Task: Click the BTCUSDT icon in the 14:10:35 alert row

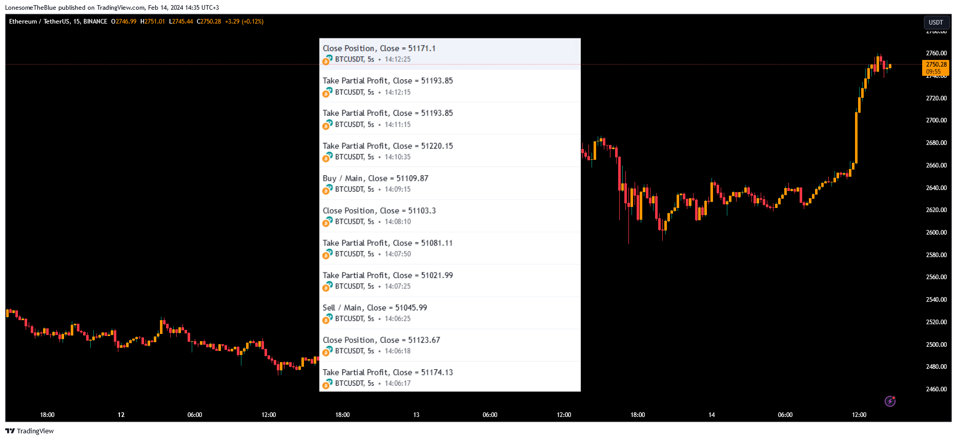Action: 327,157
